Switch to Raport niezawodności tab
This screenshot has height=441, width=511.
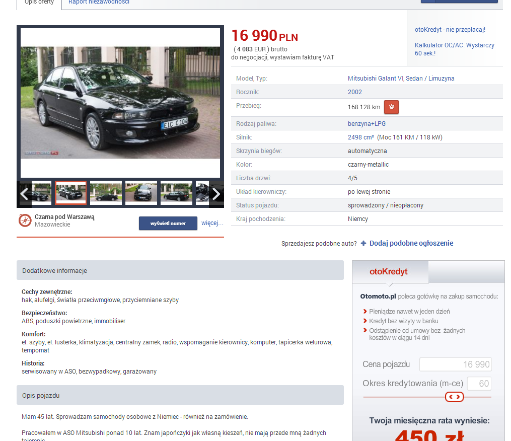click(x=99, y=3)
